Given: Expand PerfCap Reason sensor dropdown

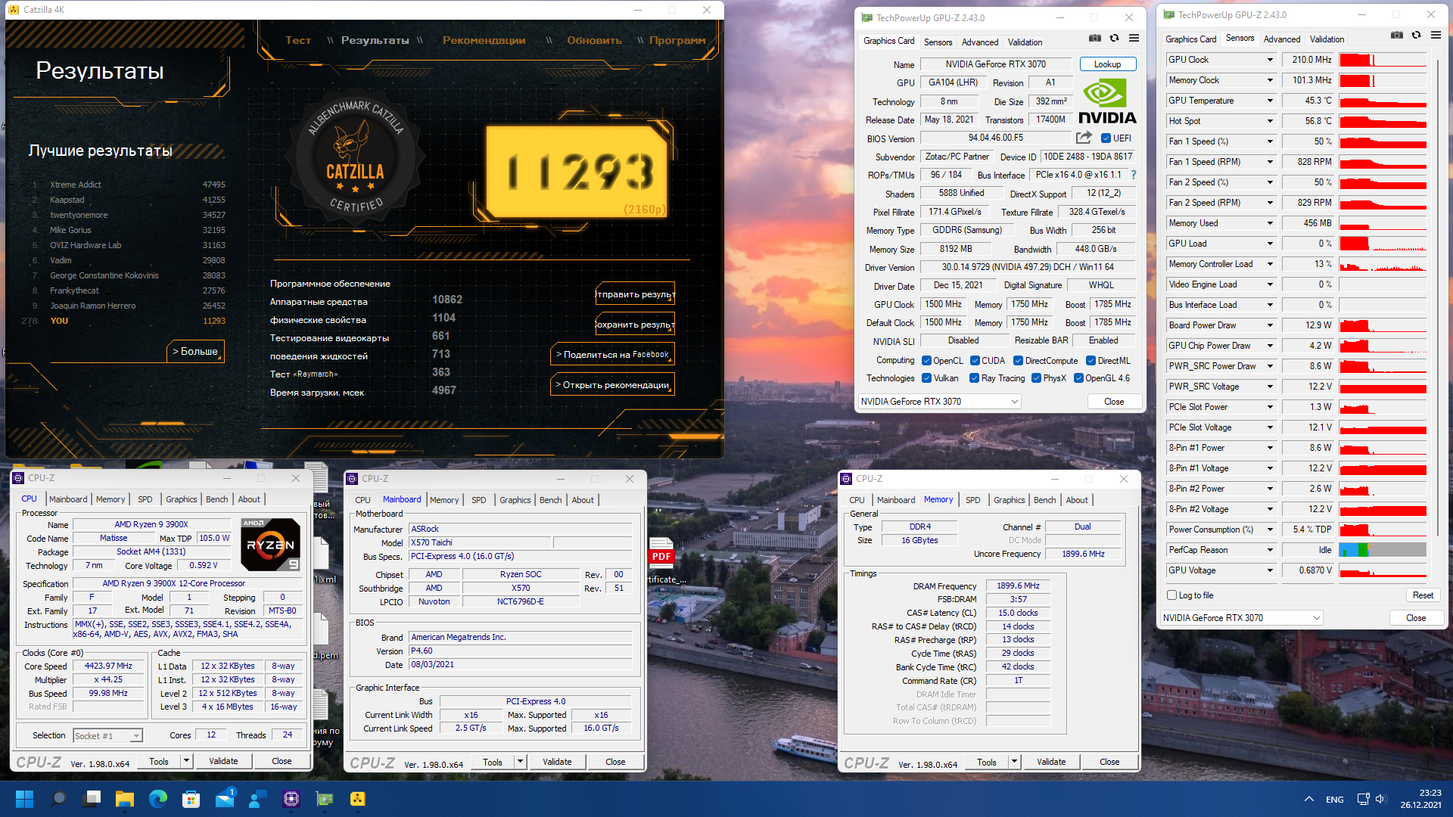Looking at the screenshot, I should (1270, 550).
